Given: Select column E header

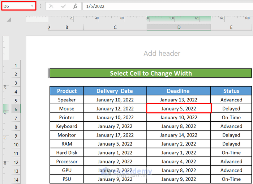Looking at the screenshot, I should [231, 27].
